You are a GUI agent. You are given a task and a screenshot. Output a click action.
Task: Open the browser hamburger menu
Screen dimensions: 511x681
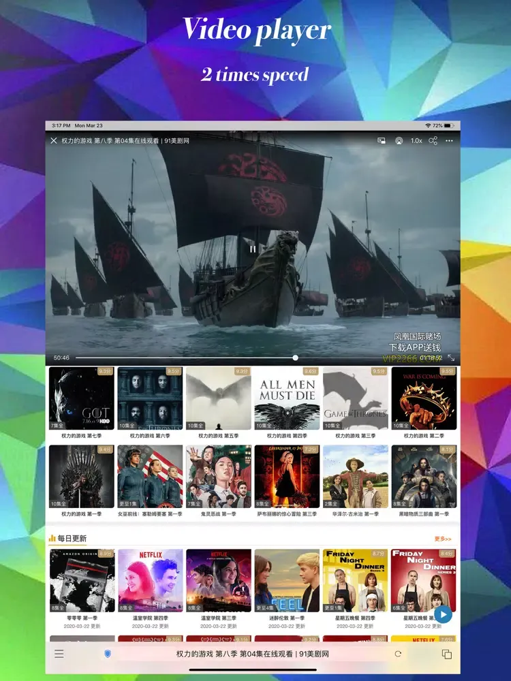[59, 654]
